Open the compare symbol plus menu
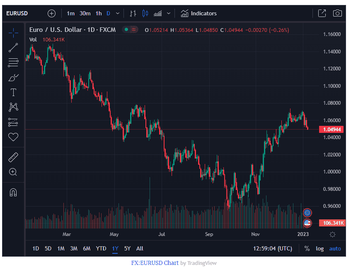The width and height of the screenshot is (351, 267). [x=51, y=13]
